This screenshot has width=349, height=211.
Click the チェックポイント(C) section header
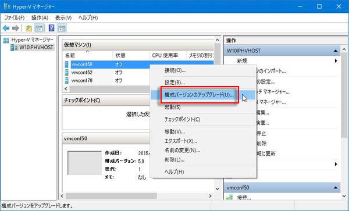(82, 101)
